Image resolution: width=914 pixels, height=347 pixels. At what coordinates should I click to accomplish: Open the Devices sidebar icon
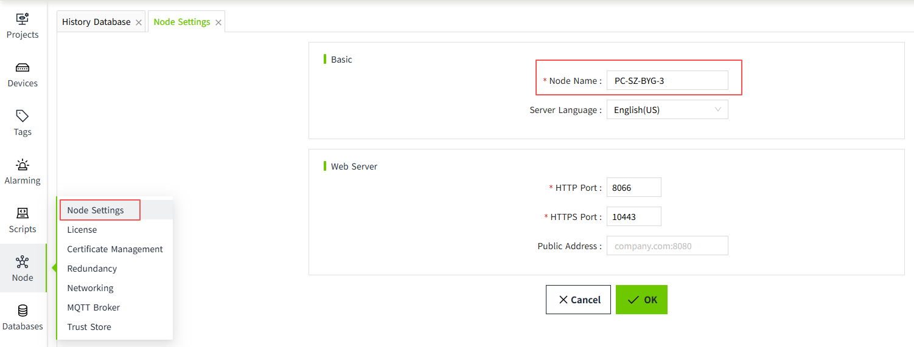coord(23,67)
